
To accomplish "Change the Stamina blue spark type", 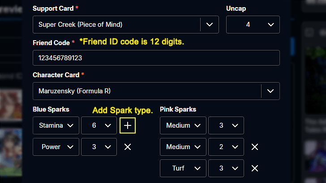I will click(56, 125).
